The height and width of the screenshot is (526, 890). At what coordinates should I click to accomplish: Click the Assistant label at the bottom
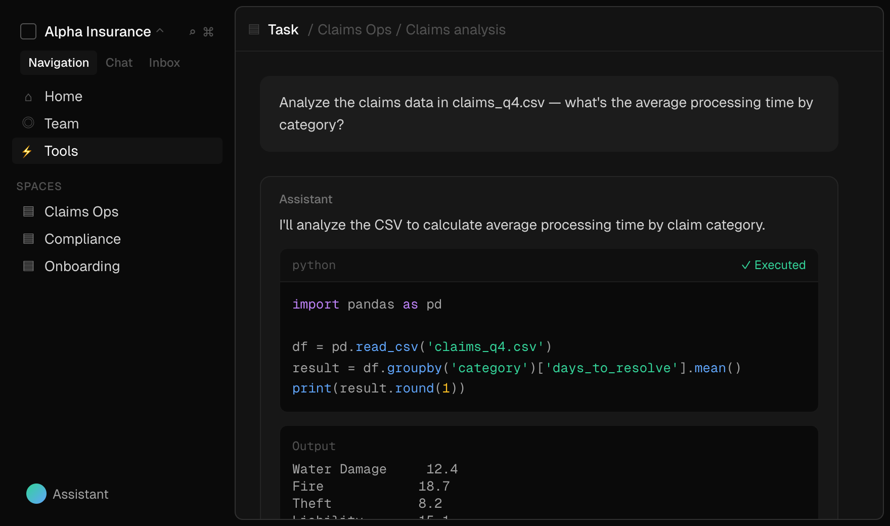click(x=80, y=494)
